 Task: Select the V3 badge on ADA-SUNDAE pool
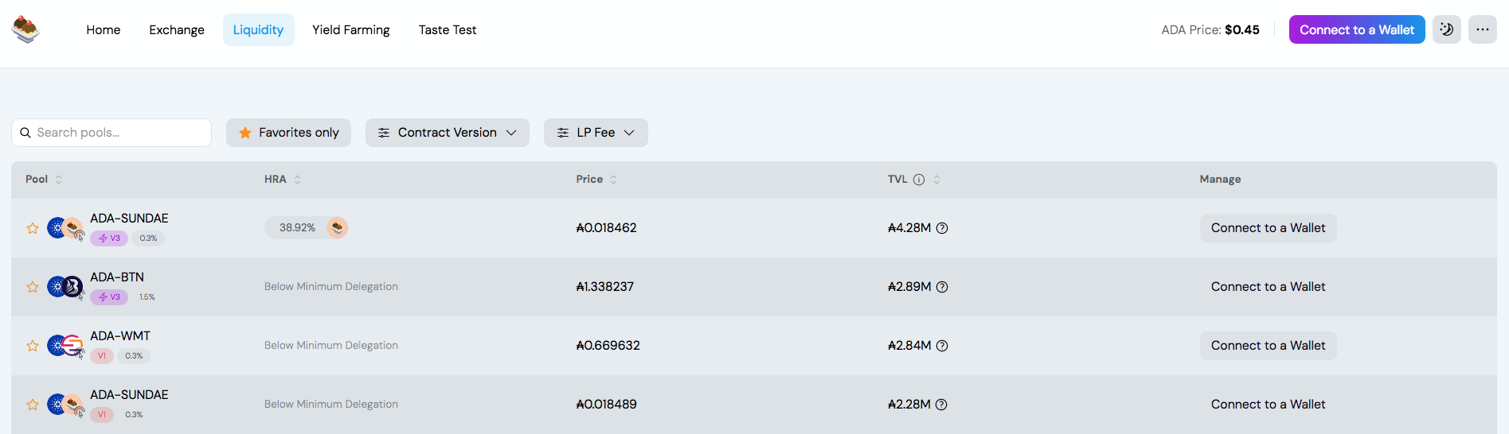(x=109, y=238)
